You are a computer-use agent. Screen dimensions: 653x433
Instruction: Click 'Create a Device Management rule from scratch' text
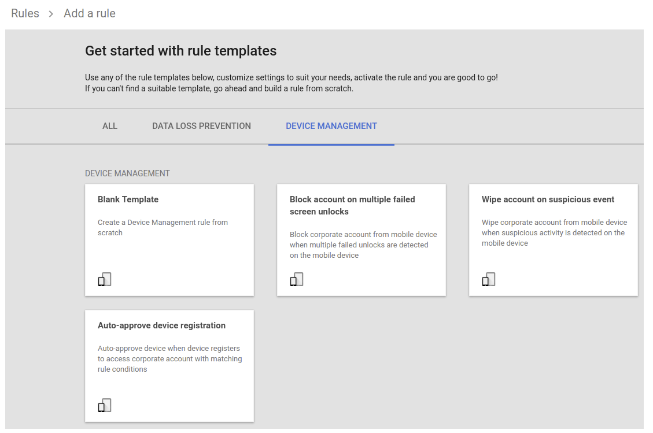pyautogui.click(x=163, y=227)
